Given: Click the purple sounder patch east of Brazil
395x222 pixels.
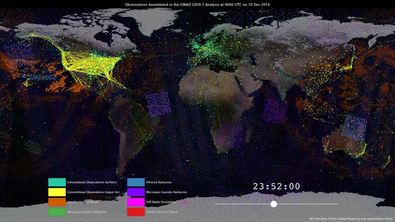Looking at the screenshot, I should [x=158, y=105].
